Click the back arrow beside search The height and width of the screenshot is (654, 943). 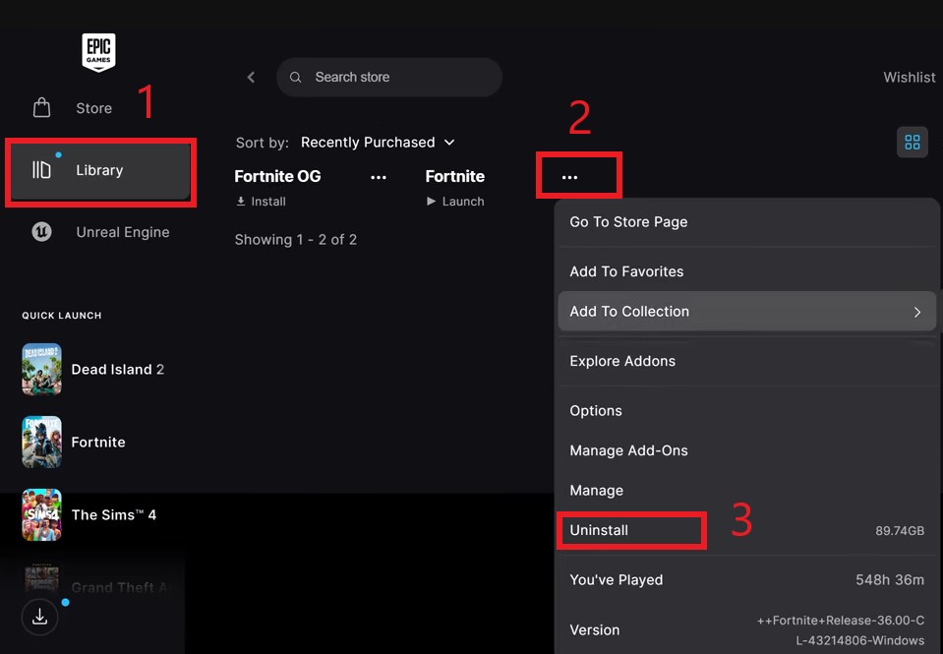(x=251, y=77)
